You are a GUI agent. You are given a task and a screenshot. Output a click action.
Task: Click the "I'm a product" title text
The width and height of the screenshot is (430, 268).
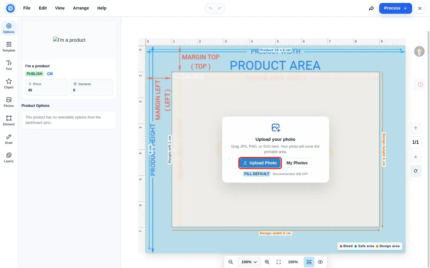37,66
